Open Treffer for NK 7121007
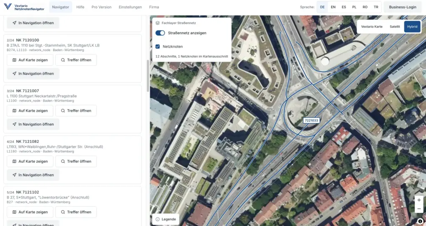Screen dimensions: 426x226 point(76,111)
